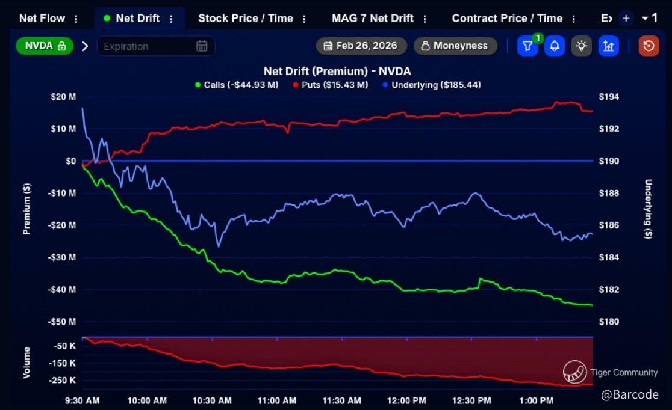Click the alerts bell icon
This screenshot has width=672, height=410.
point(555,46)
